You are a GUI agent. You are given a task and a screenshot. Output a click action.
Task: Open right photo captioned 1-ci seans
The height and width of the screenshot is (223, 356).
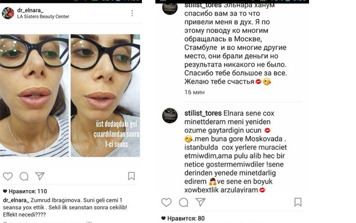click(105, 95)
